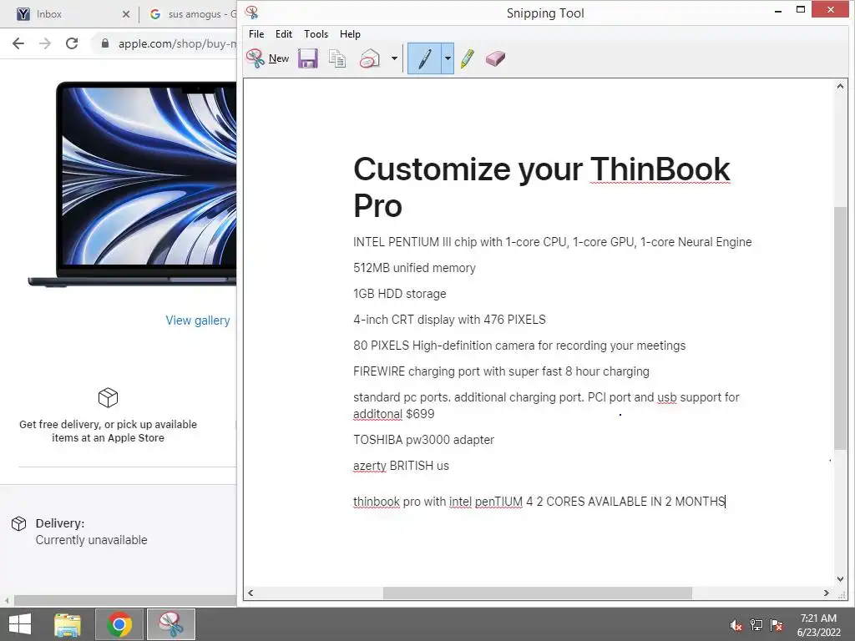Click the Snipping Tool horizontal scrollbar thumb
Viewport: 855px width, 641px height.
[538, 593]
